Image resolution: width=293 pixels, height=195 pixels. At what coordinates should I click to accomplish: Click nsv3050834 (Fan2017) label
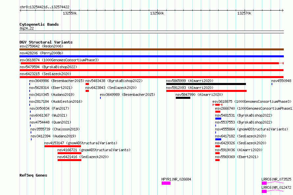(49, 108)
